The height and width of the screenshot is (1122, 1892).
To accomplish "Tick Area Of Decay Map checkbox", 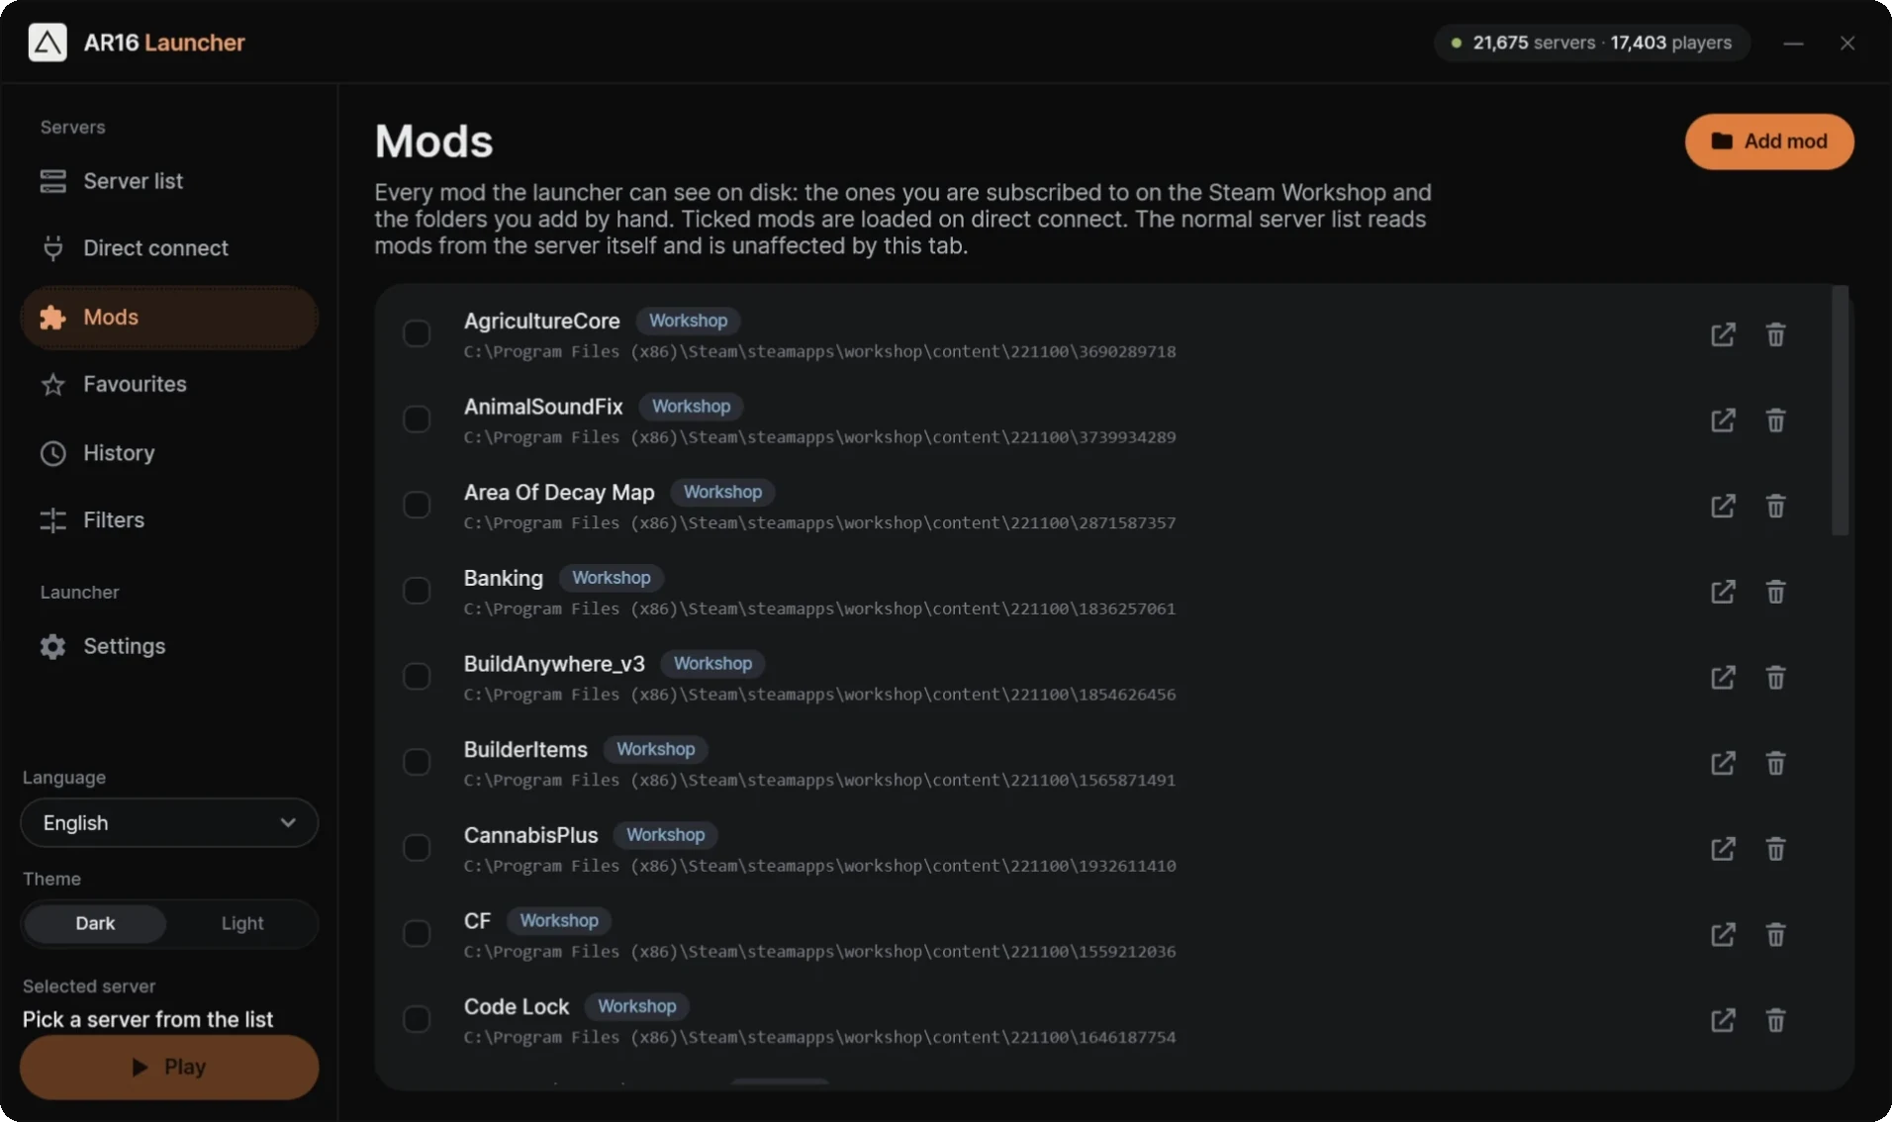I will pos(417,505).
